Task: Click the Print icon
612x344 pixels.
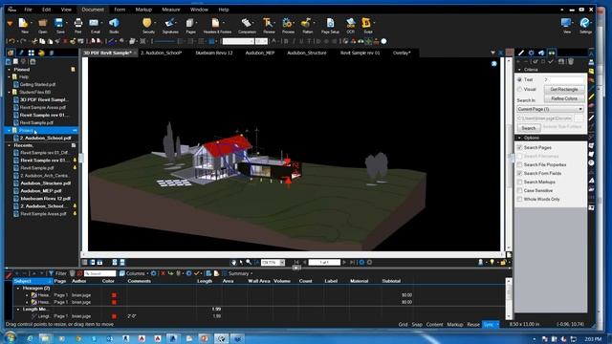Action: click(78, 23)
